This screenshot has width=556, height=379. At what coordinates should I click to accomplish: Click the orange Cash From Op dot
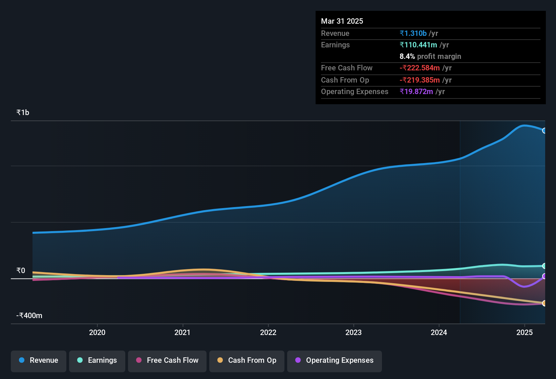point(220,360)
